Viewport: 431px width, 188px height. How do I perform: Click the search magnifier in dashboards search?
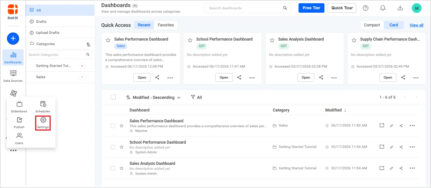[285, 8]
